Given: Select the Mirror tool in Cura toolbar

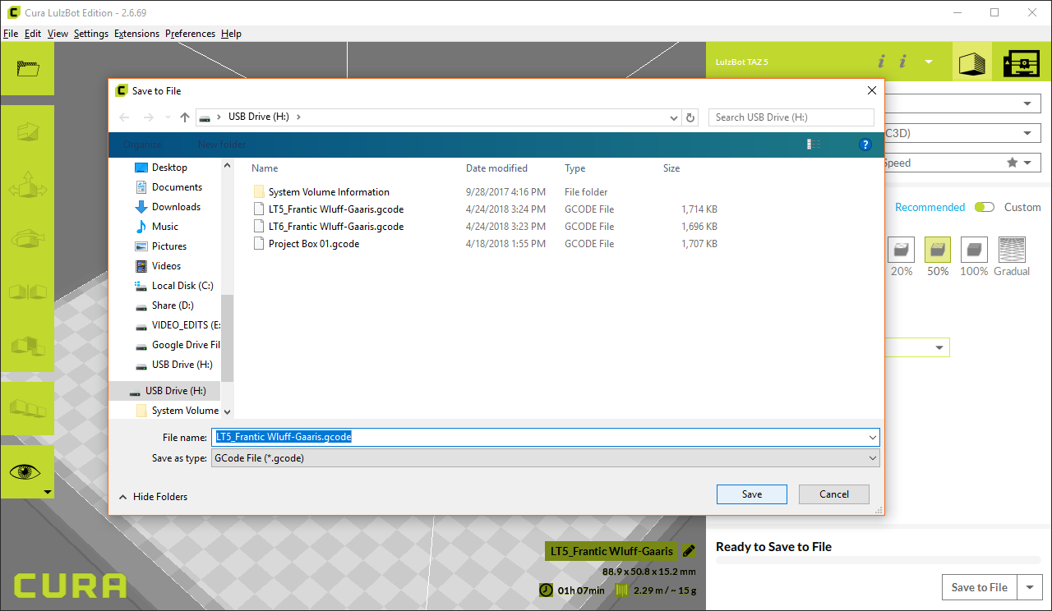Looking at the screenshot, I should [x=27, y=292].
